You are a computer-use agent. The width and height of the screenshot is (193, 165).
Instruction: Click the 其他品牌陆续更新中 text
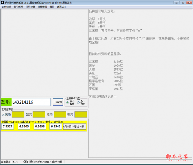103,97
